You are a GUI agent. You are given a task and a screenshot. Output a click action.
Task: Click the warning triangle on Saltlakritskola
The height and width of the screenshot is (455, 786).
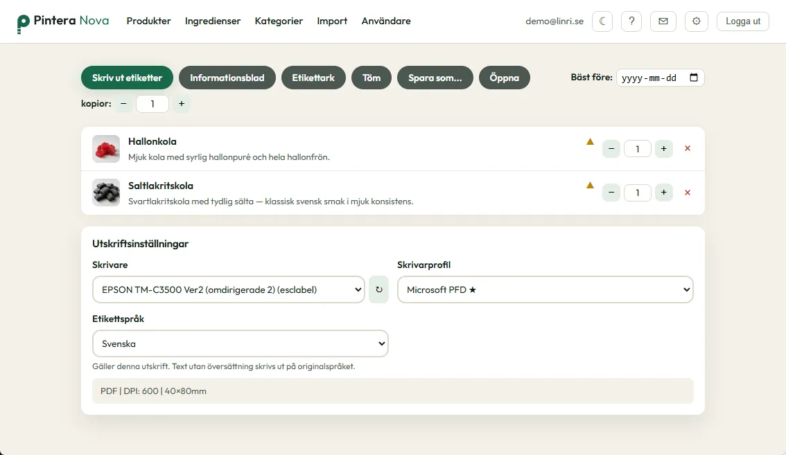[590, 186]
